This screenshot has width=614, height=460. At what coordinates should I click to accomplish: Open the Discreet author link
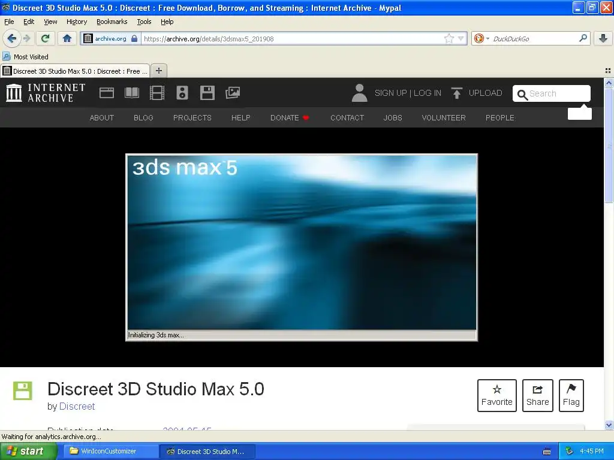tap(77, 407)
